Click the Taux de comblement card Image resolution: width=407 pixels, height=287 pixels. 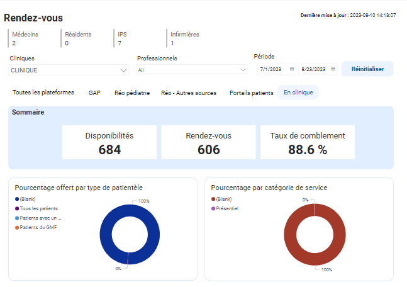point(308,142)
